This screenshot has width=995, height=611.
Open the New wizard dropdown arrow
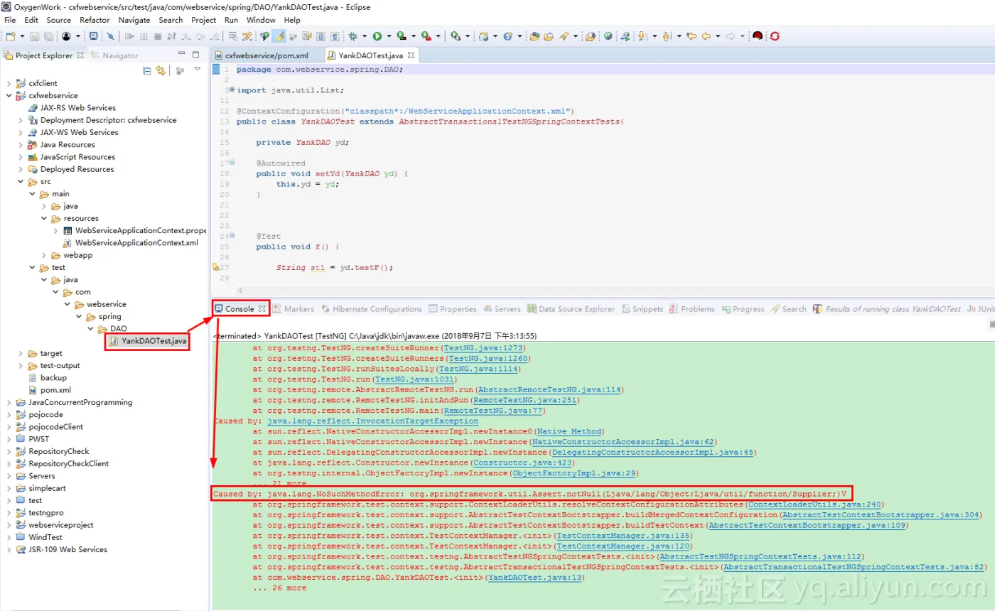click(22, 36)
